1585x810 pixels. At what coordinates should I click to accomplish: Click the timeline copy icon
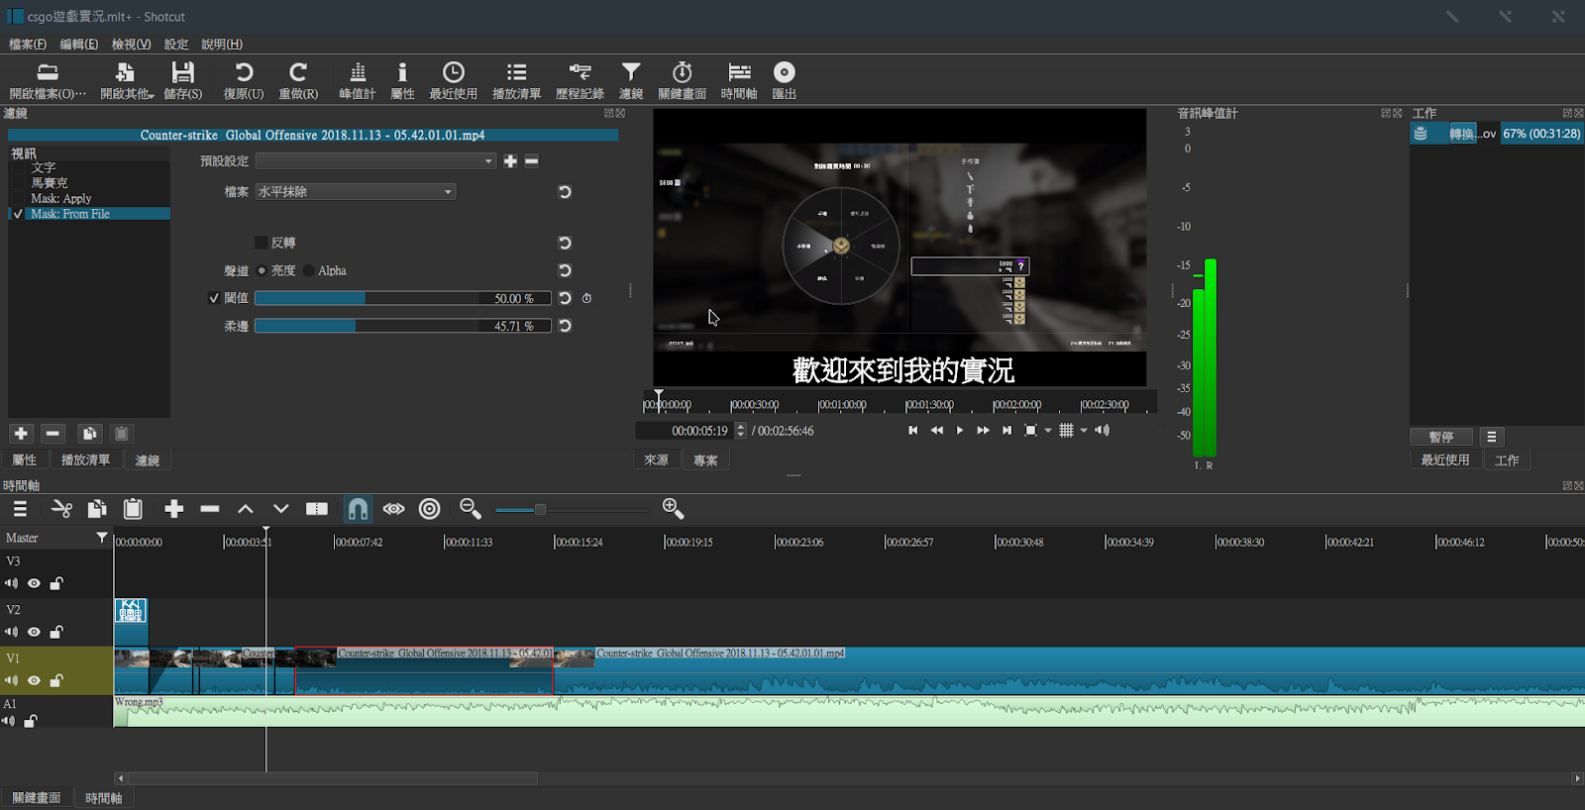point(97,509)
